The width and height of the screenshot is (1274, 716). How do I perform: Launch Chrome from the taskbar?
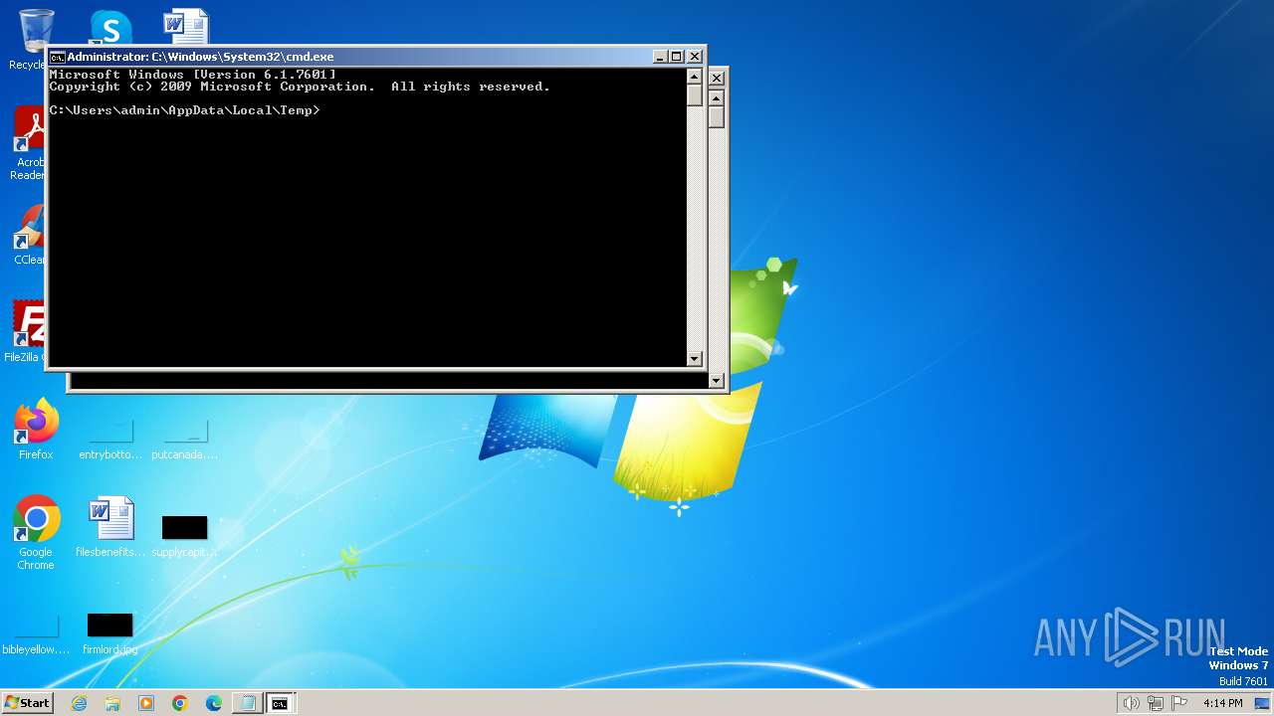tap(180, 703)
